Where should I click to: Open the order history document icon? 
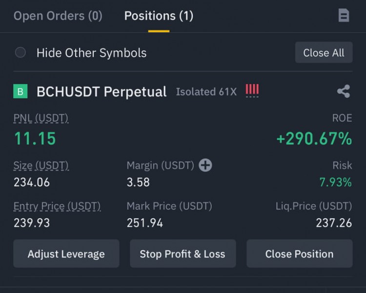point(344,16)
